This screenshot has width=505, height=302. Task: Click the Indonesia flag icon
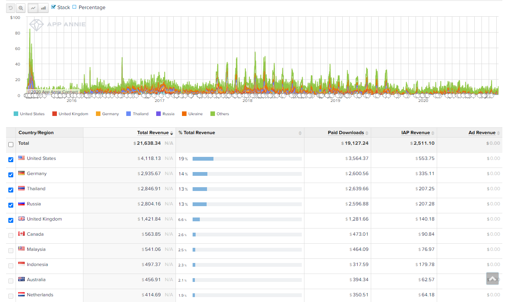click(x=22, y=264)
